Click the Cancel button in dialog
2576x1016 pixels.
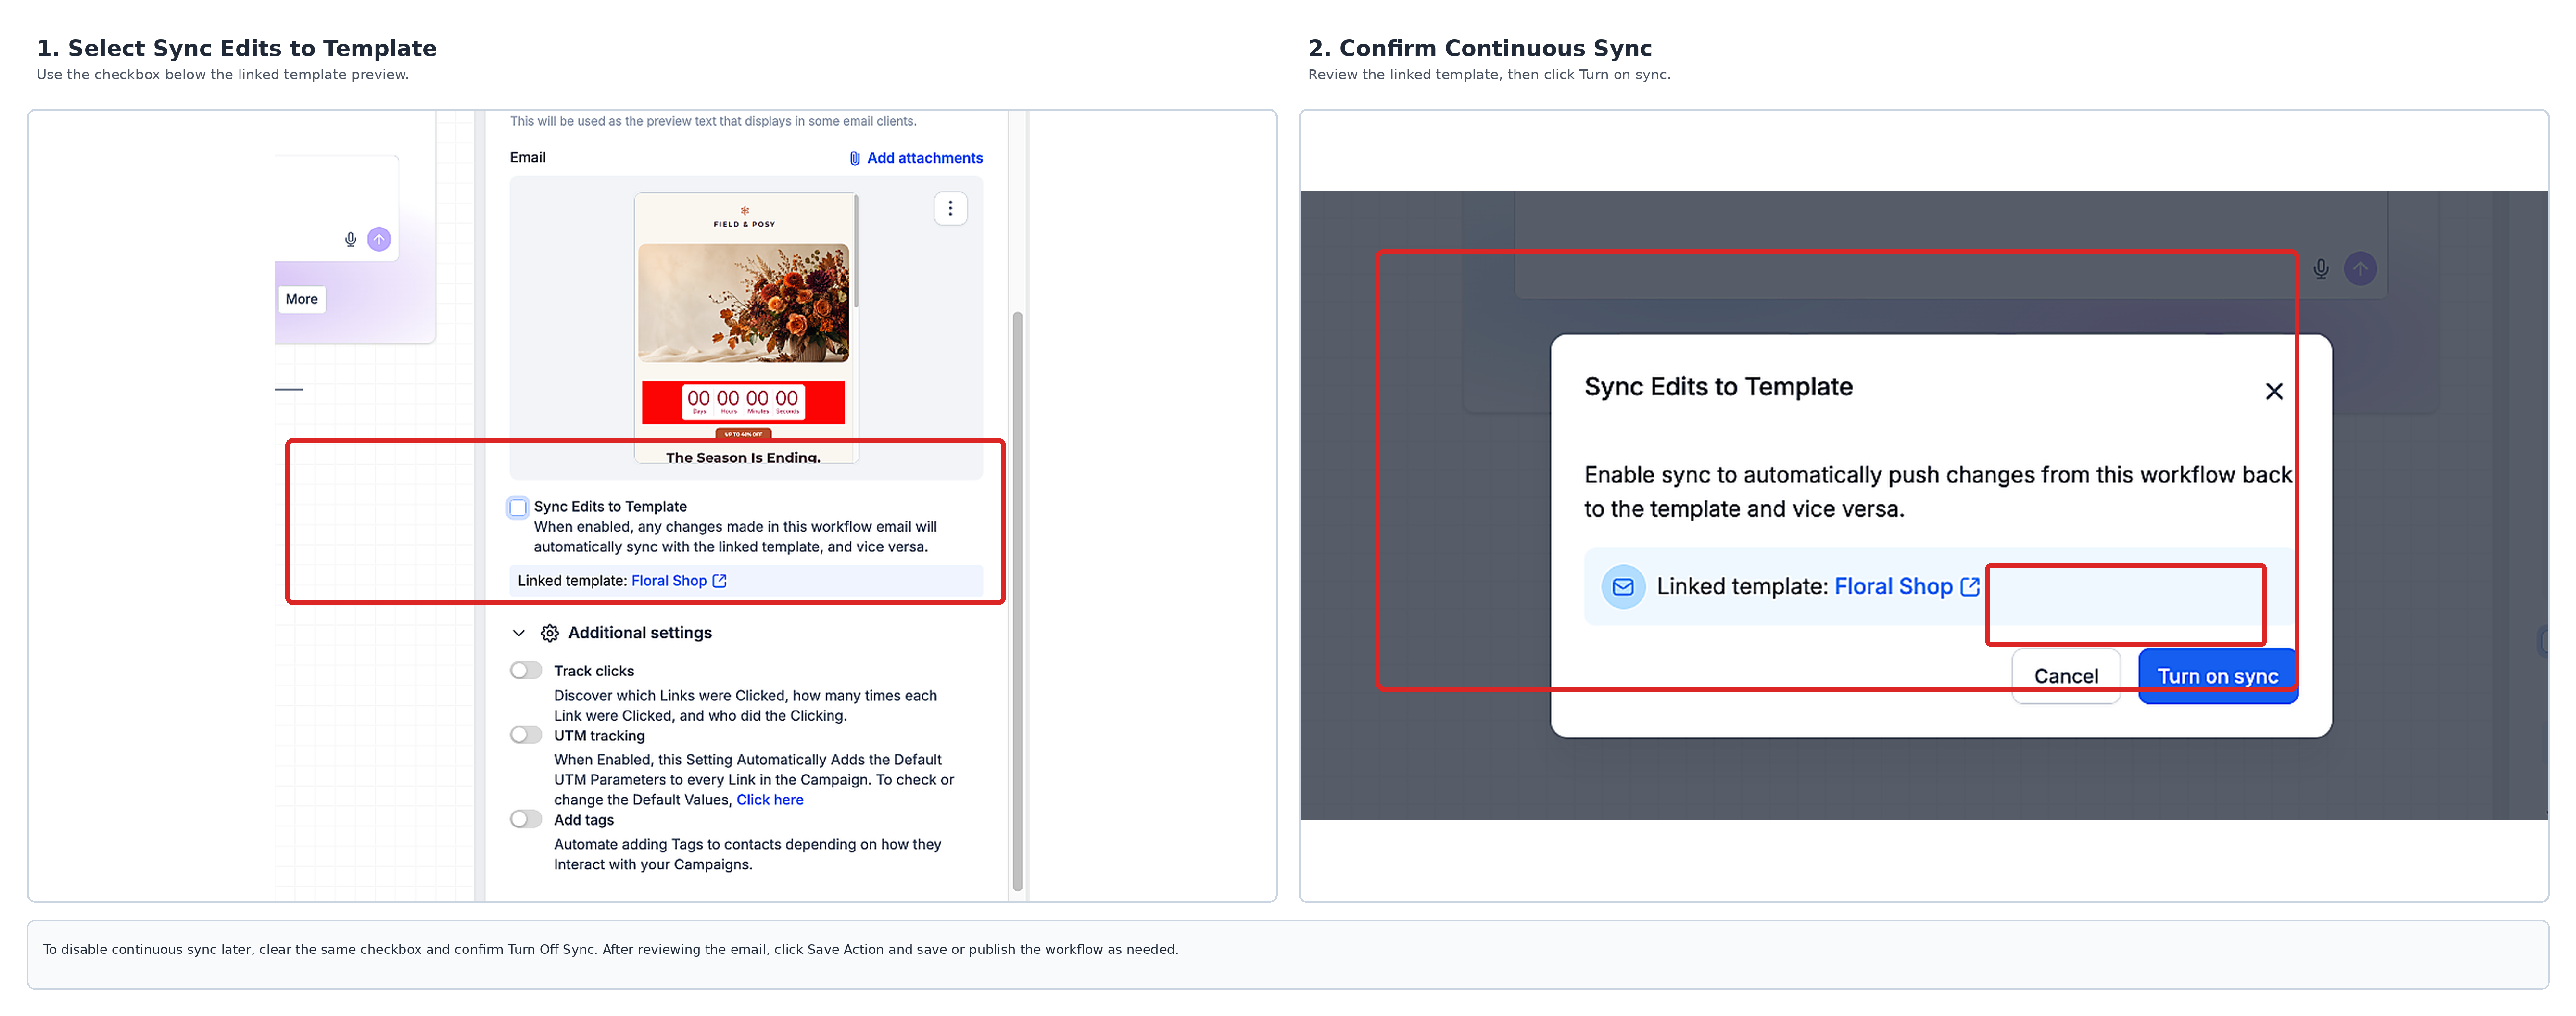coord(2066,676)
